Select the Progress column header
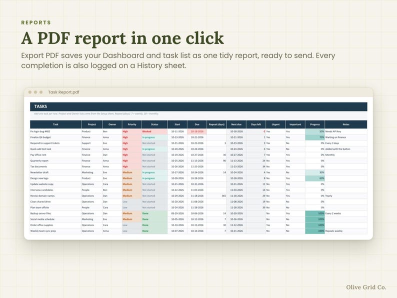Screen dimensions: 397x298 tap(315, 124)
